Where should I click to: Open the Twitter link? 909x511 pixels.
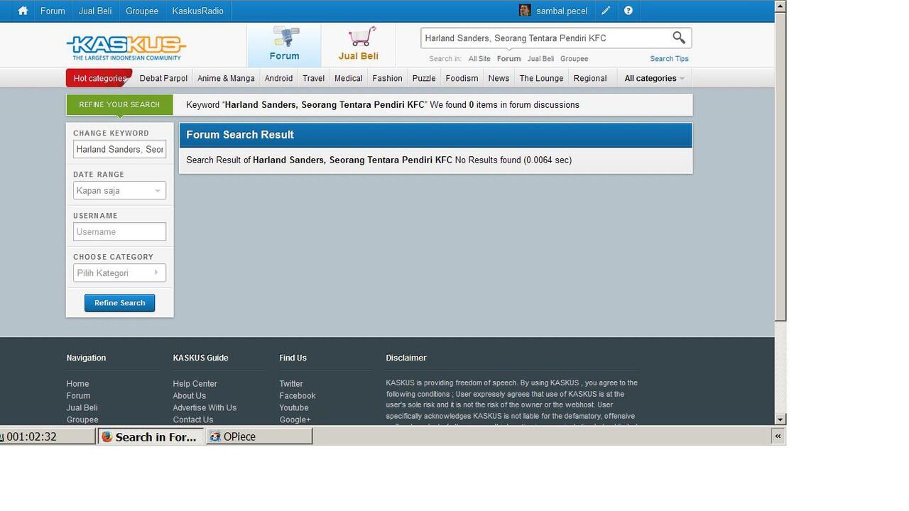290,384
